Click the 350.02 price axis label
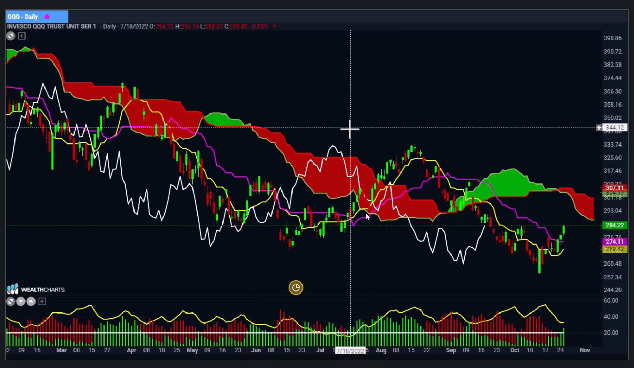 (x=613, y=118)
